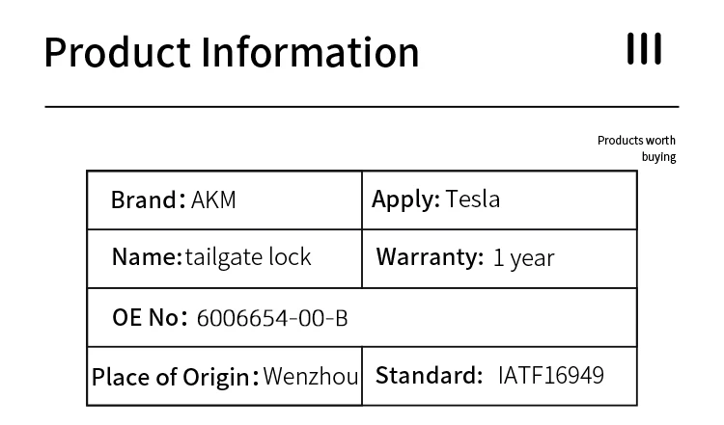Select the "Brand:" label in the table
Screen dimensions: 724x425
[149, 200]
